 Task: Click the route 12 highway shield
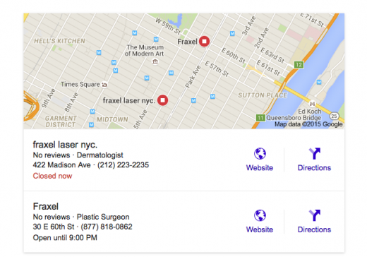[x=299, y=64]
